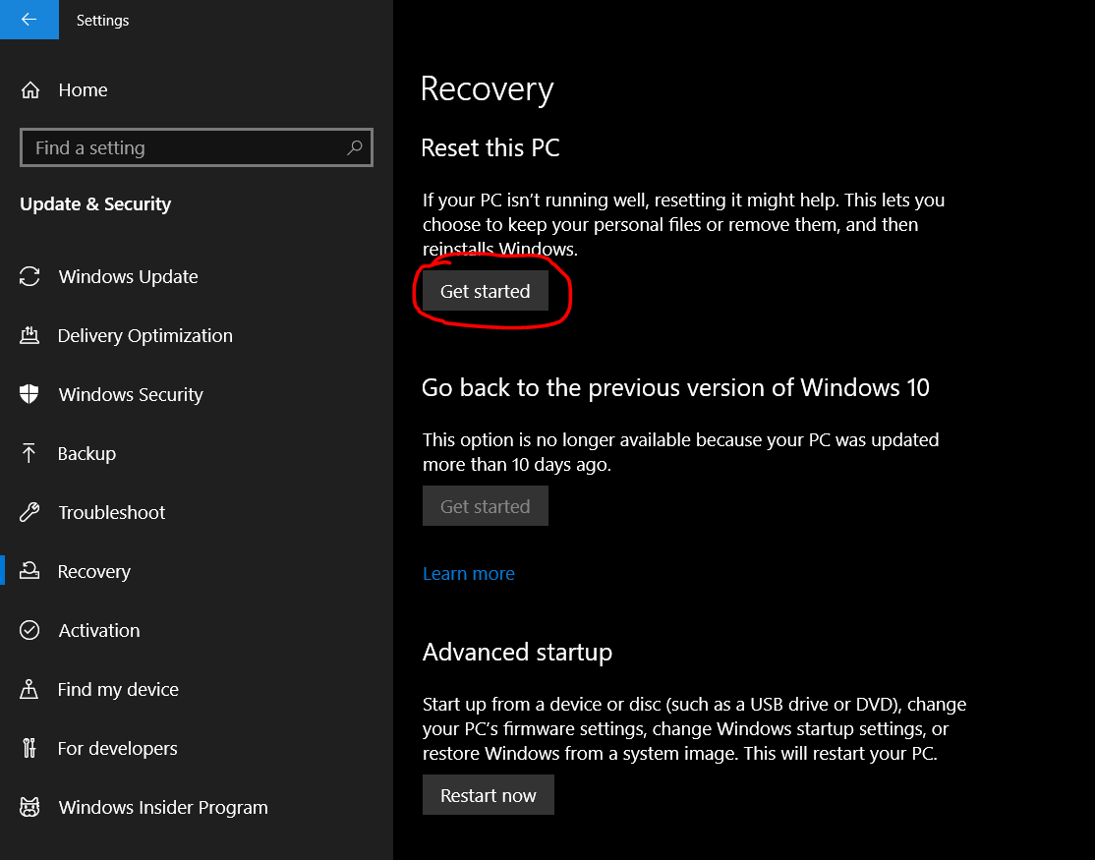Click the greyed-out Get started under Go back
The image size is (1095, 860).
(485, 506)
